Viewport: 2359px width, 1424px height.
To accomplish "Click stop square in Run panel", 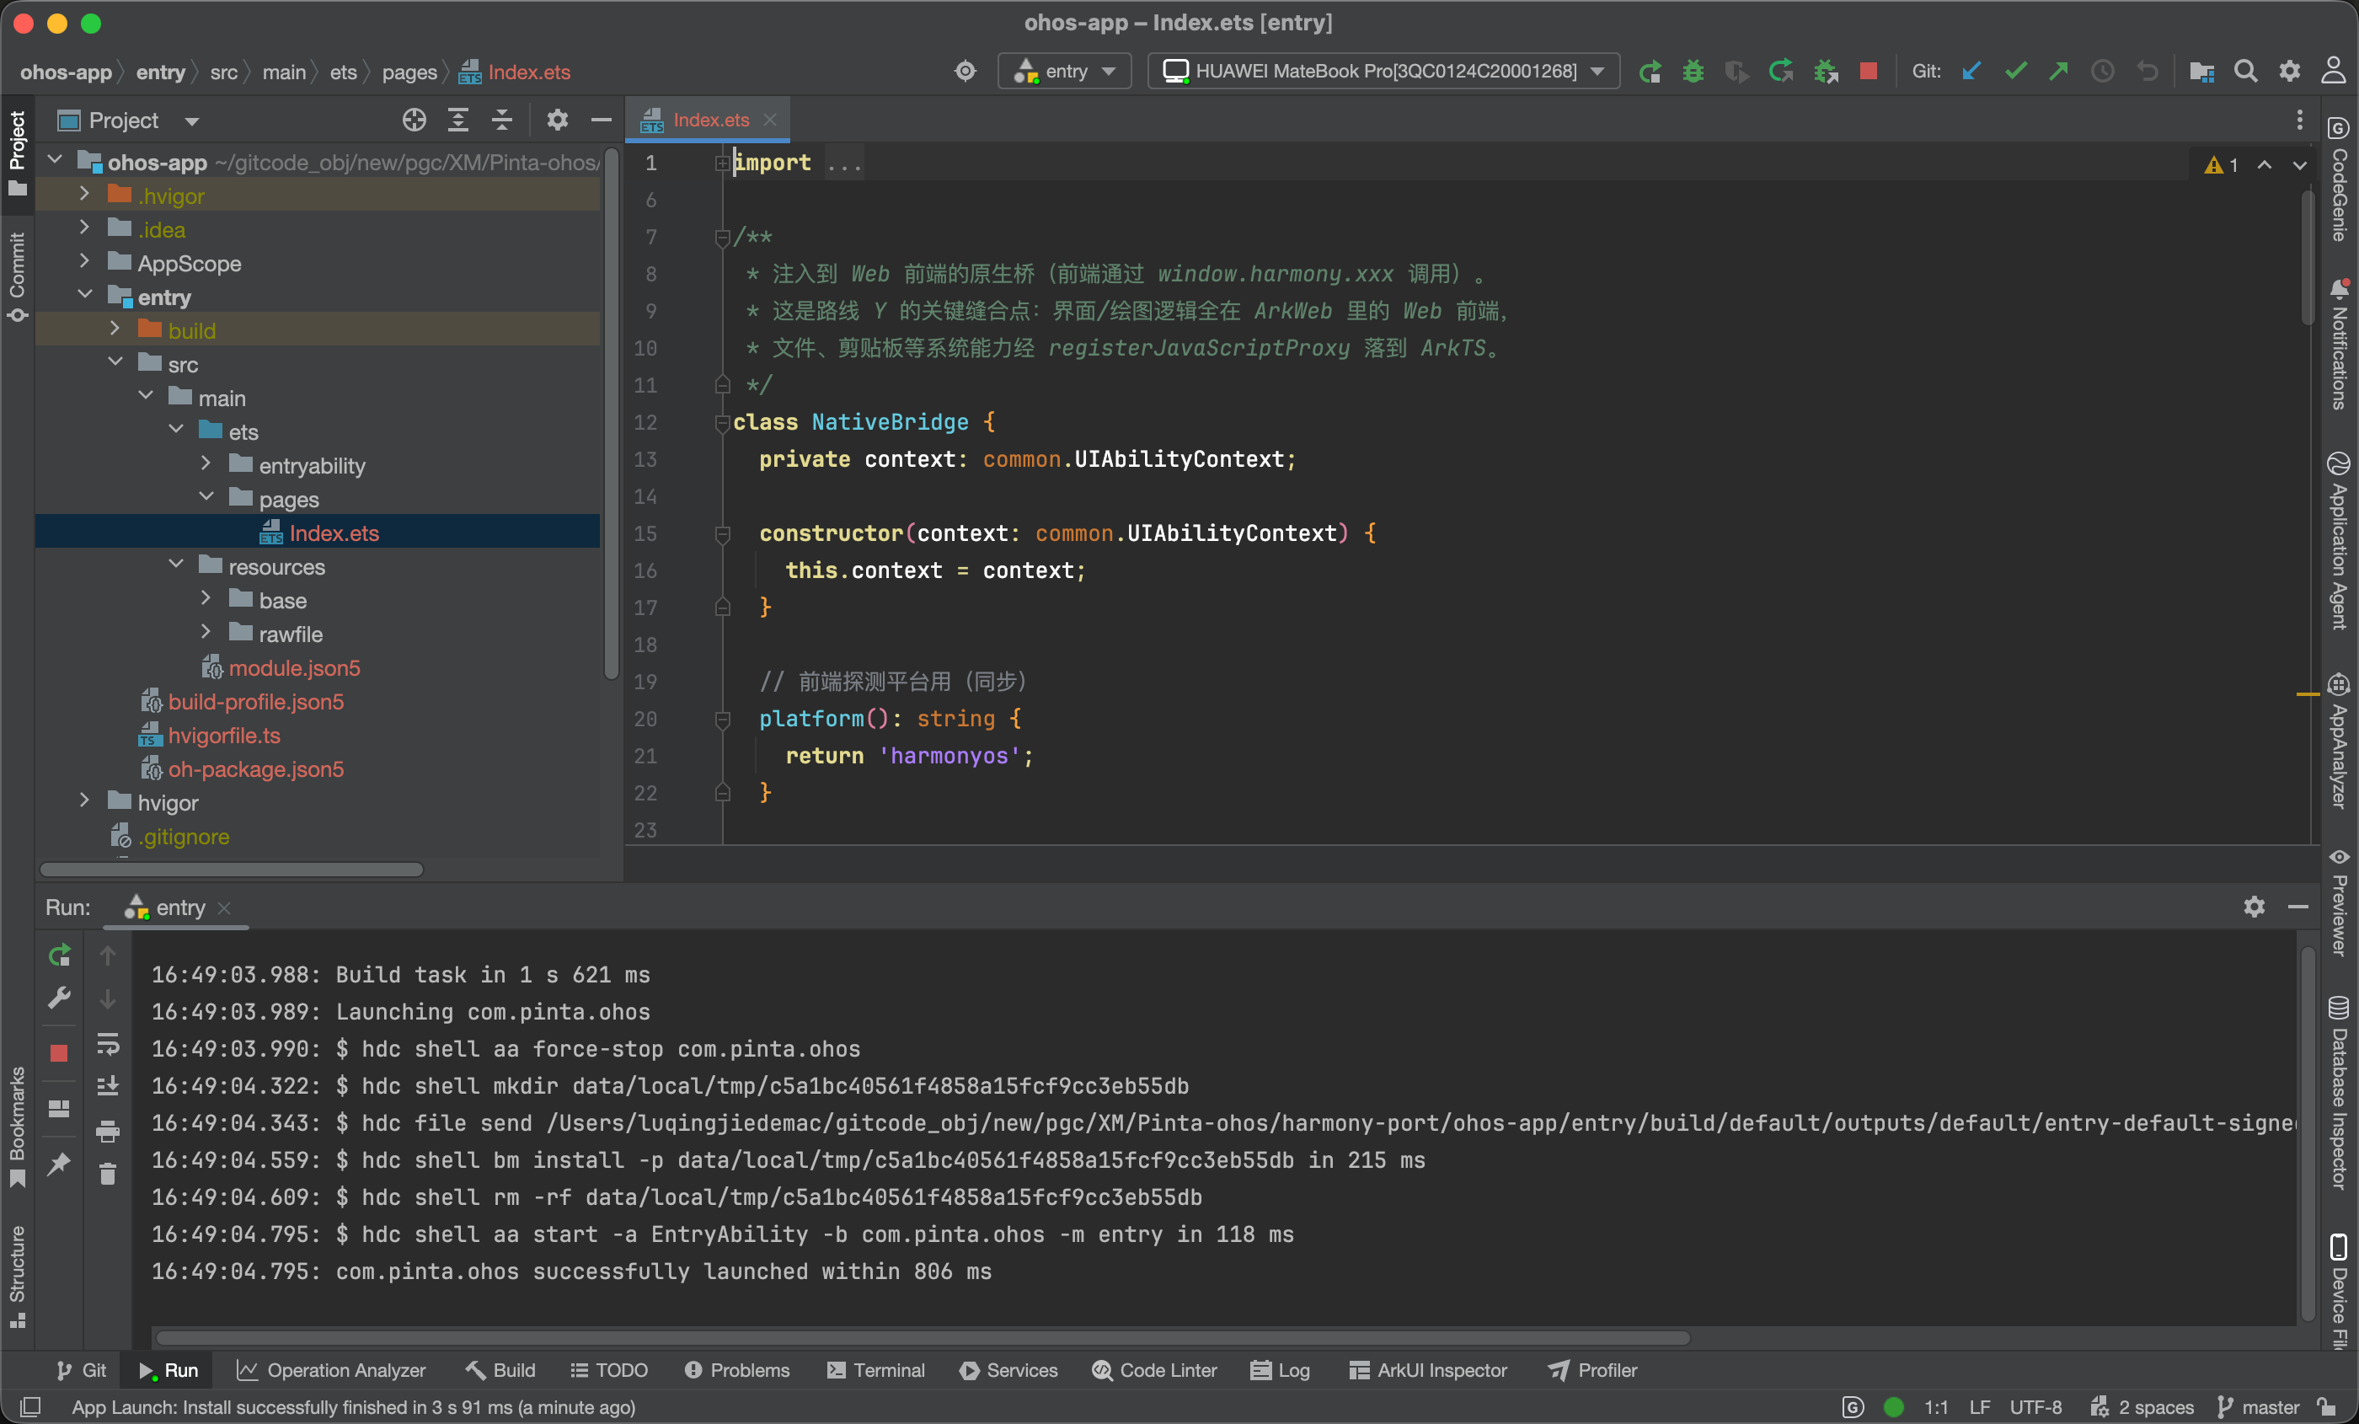I will [x=59, y=1053].
